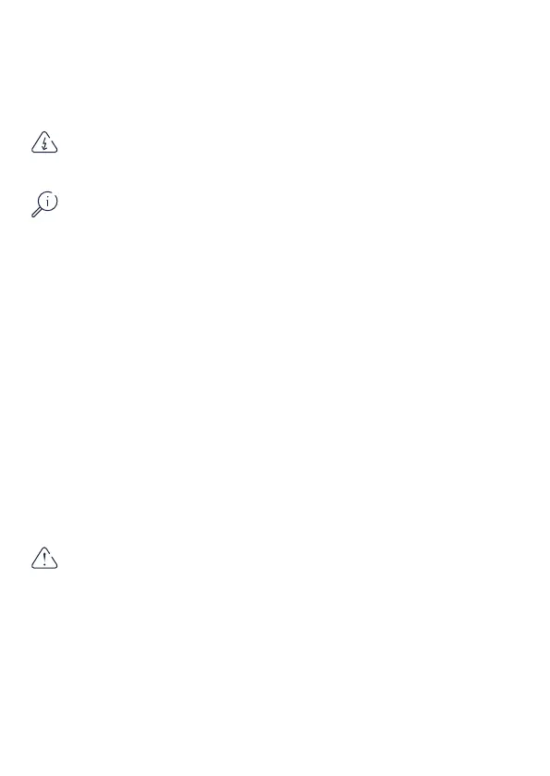This screenshot has width=550, height=776.
Task: Tap the search-style icon with letter i
Action: coord(44,203)
